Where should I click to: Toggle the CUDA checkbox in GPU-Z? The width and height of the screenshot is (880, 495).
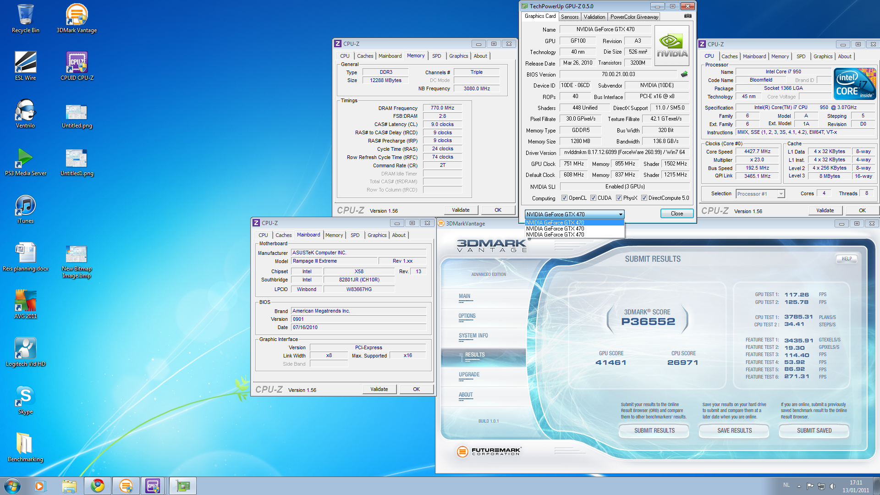click(593, 198)
